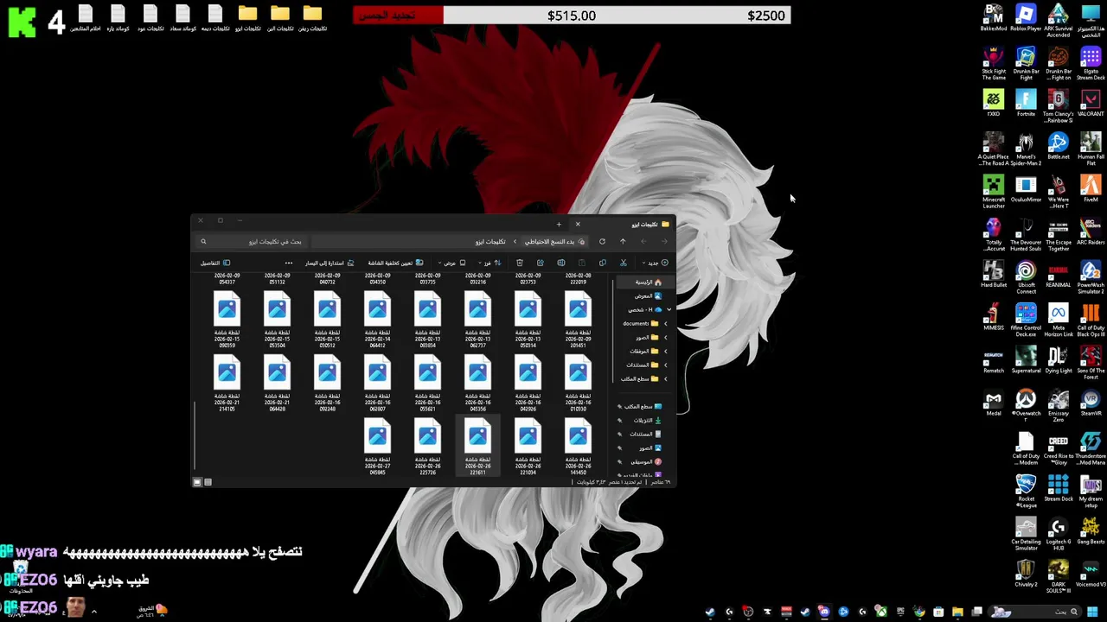
Task: Open the See more ellipsis menu
Action: 289,263
